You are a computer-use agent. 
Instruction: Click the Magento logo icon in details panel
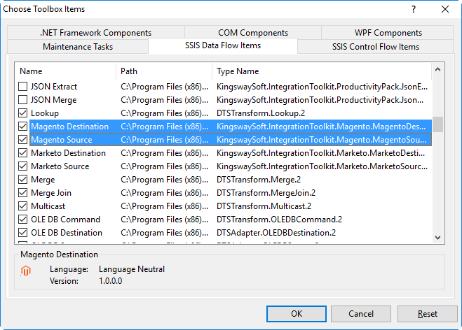point(26,271)
